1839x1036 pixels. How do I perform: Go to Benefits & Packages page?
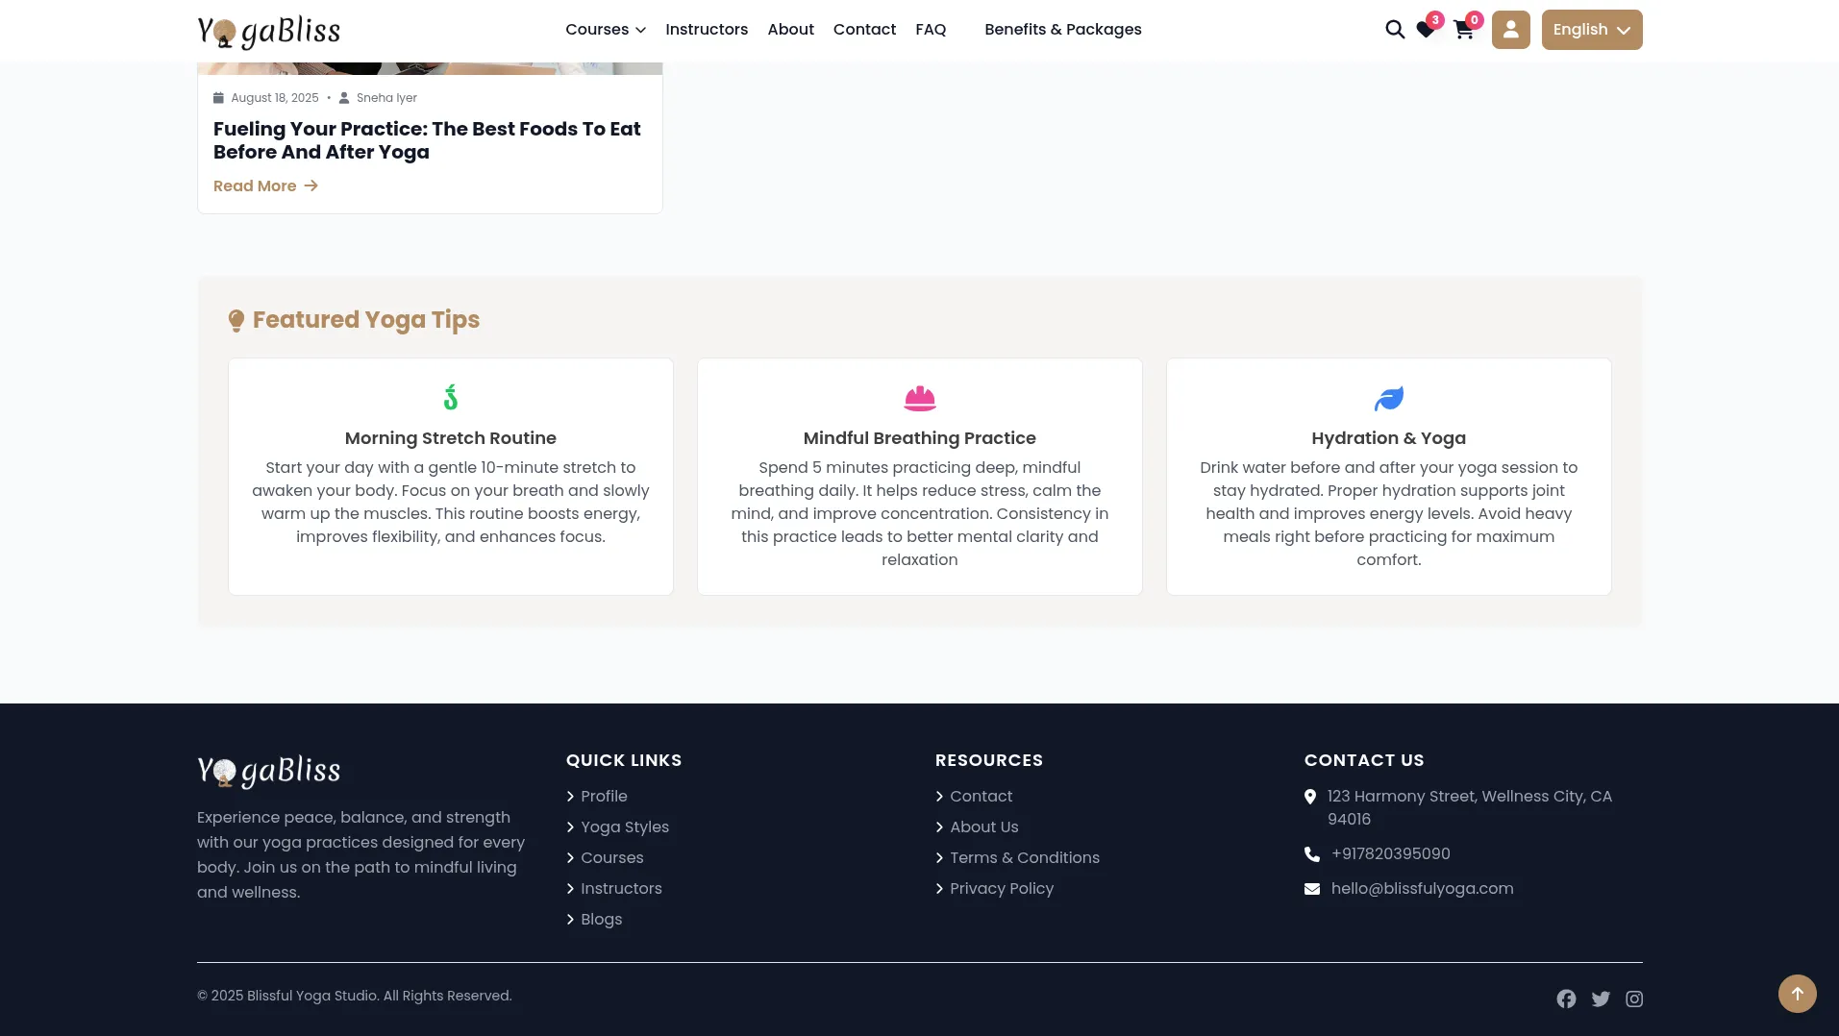(1062, 30)
